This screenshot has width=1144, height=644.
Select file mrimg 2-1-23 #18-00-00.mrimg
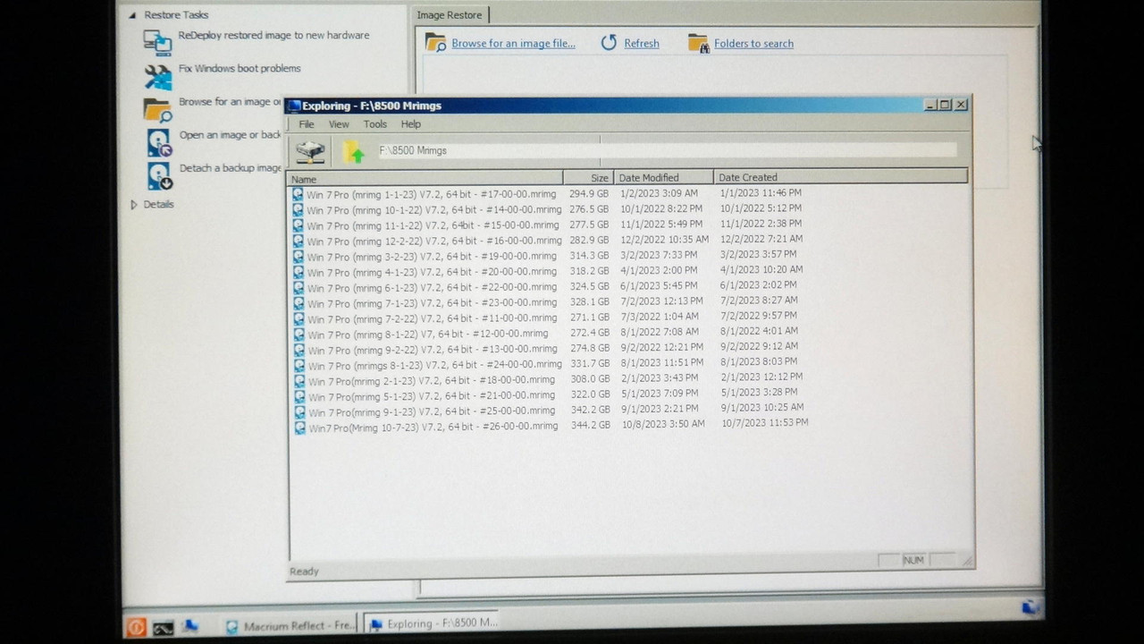(x=432, y=381)
